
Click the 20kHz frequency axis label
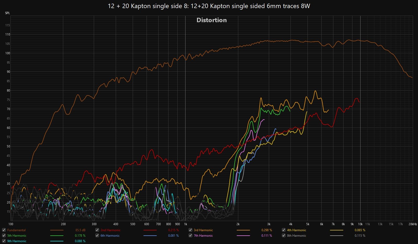pos(413,224)
